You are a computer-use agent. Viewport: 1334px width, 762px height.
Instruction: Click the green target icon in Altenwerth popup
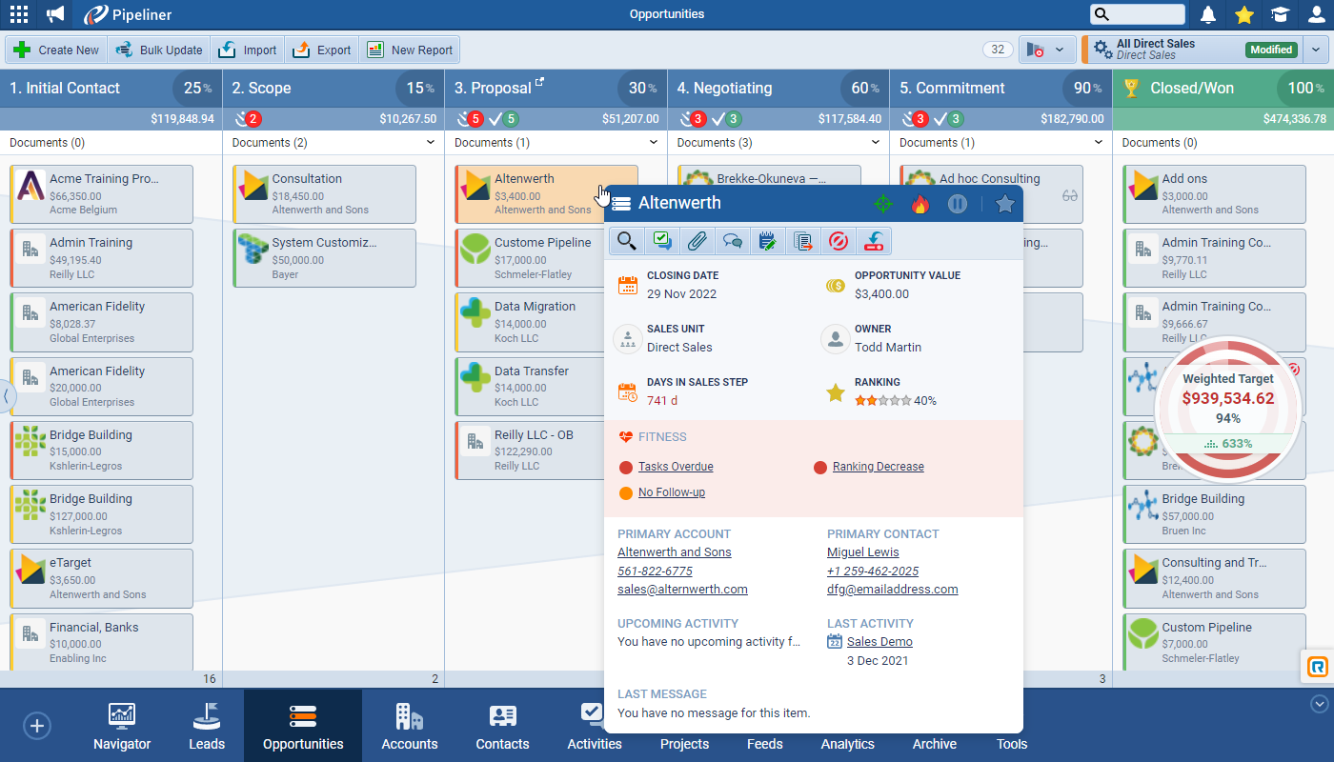(x=884, y=204)
